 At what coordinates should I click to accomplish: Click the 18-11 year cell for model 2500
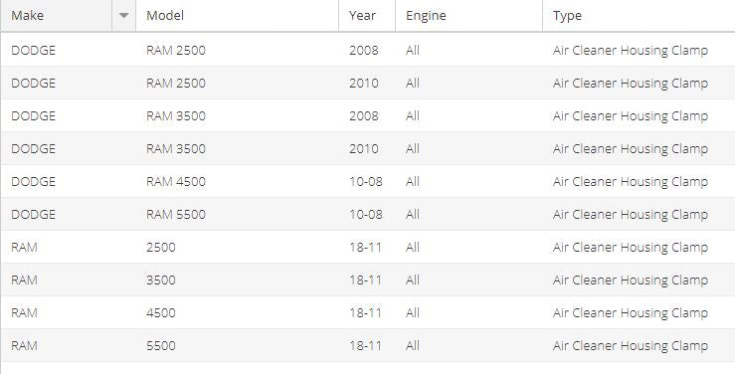[365, 247]
